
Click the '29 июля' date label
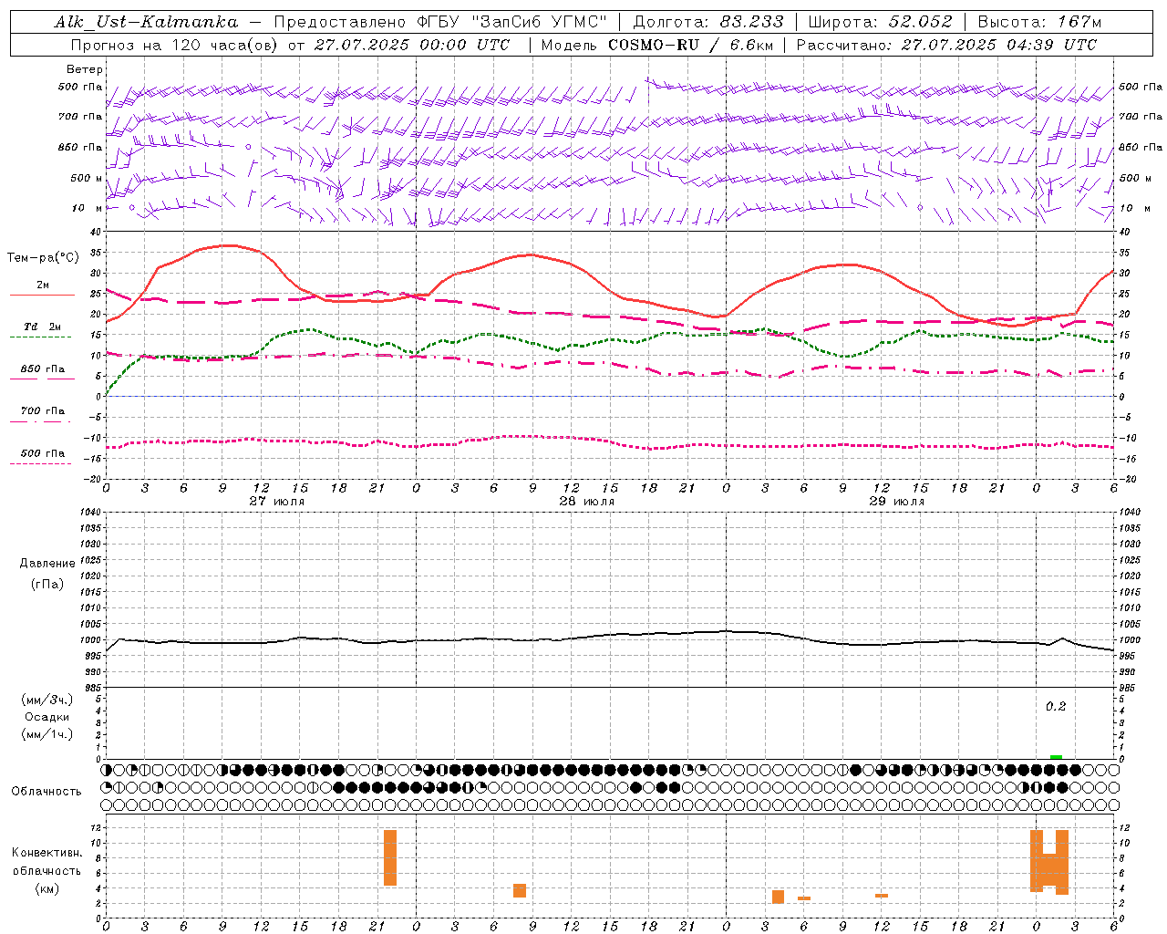896,502
